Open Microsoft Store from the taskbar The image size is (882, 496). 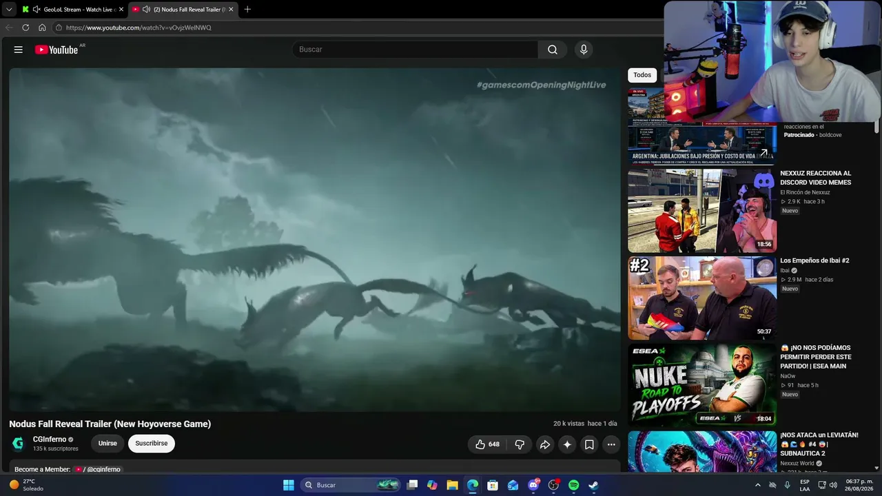click(493, 485)
